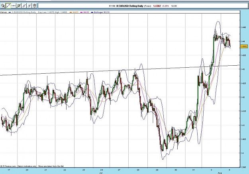The width and height of the screenshot is (249, 174).
Task: Click date label 20 on time axis
Action: pyautogui.click(x=27, y=170)
